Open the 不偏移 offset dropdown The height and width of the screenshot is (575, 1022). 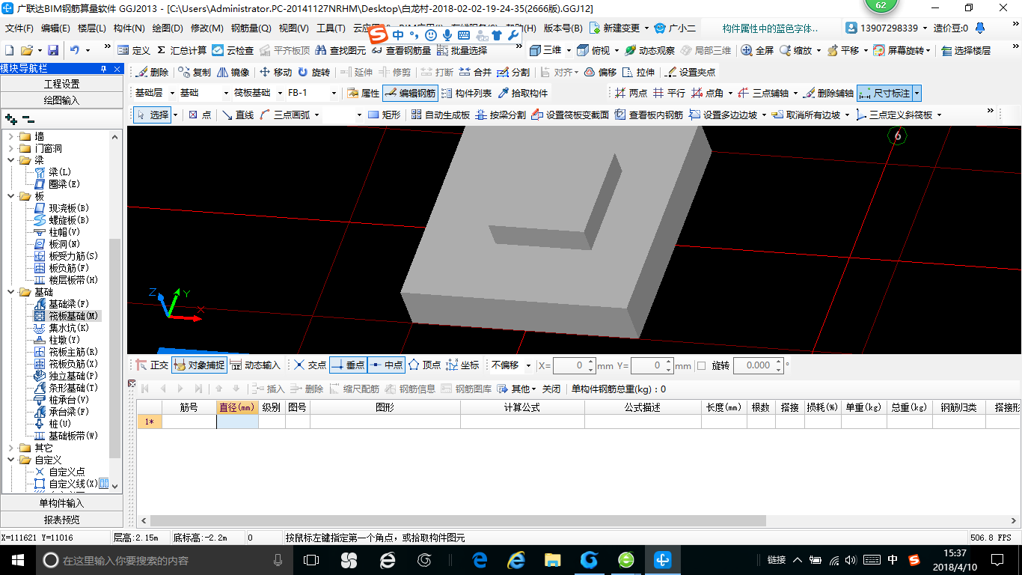[x=529, y=365]
